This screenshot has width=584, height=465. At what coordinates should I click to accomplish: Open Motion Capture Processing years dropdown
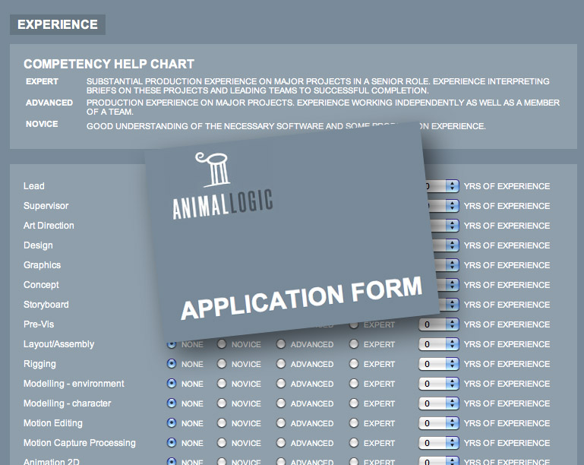[439, 443]
